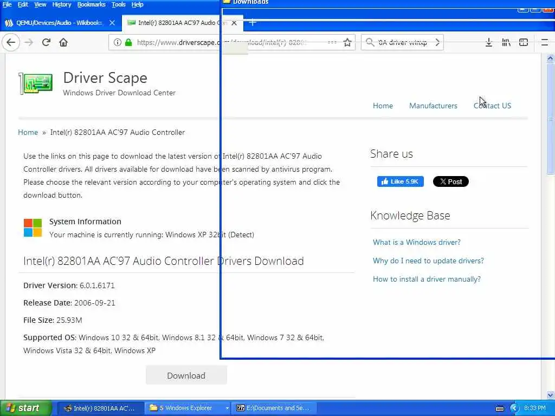Expand hidden system tray icons arrow

coord(514,408)
